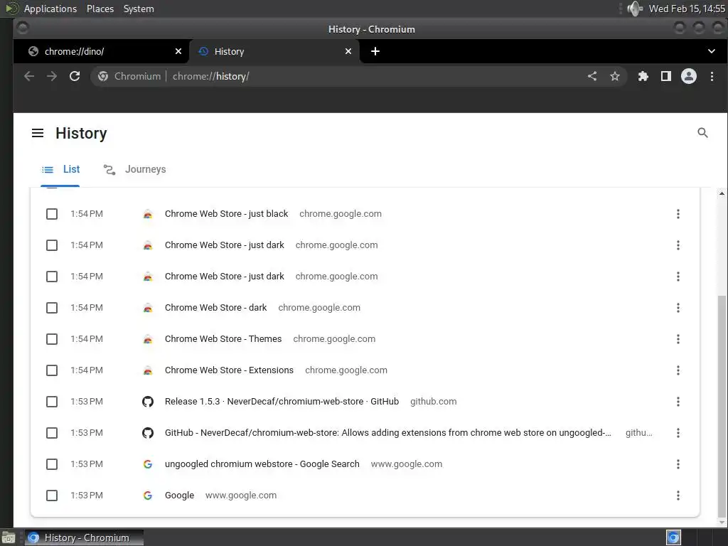The height and width of the screenshot is (546, 728).
Task: Click the Chromium site info icon
Action: pyautogui.click(x=103, y=76)
